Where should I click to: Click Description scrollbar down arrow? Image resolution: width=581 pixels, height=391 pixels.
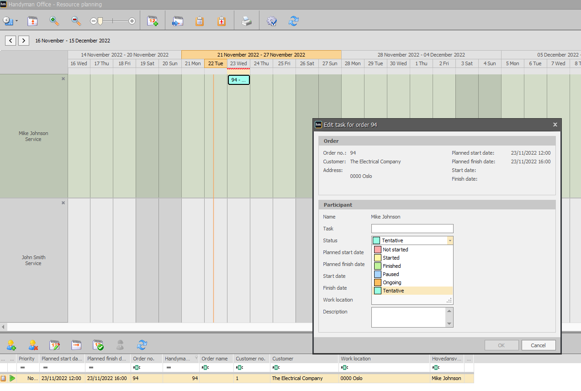coord(450,323)
